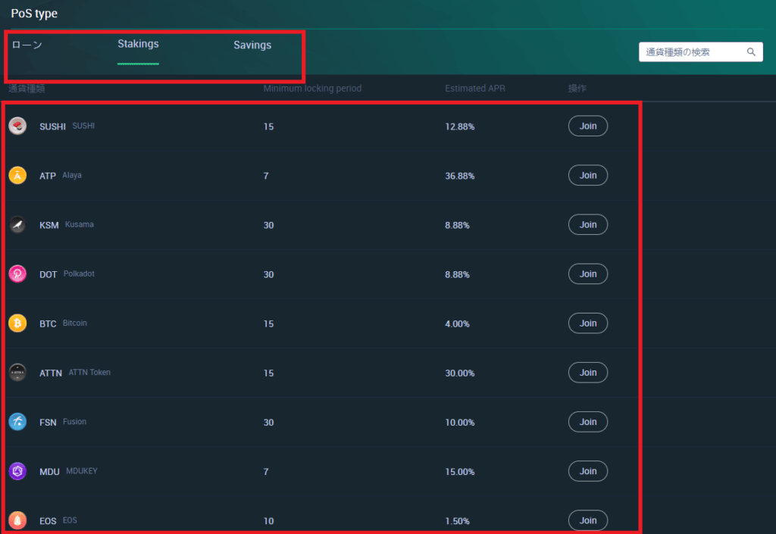776x534 pixels.
Task: Focus the 通貨種類の検索 search field
Action: [x=701, y=52]
